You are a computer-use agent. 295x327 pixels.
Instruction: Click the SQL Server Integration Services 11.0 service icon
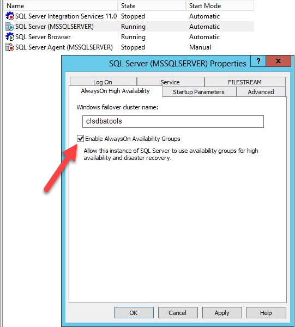10,16
